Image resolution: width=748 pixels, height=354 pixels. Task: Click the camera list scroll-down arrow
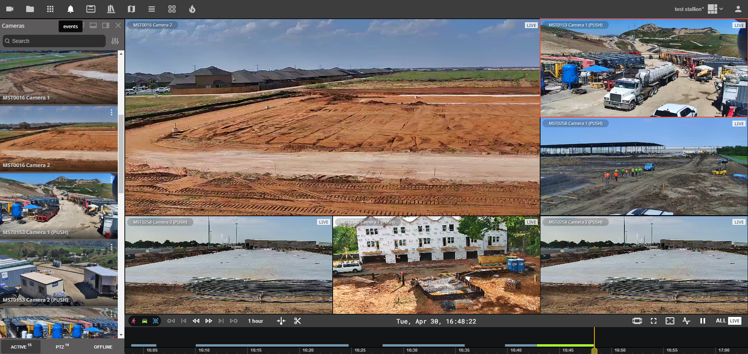(x=121, y=335)
